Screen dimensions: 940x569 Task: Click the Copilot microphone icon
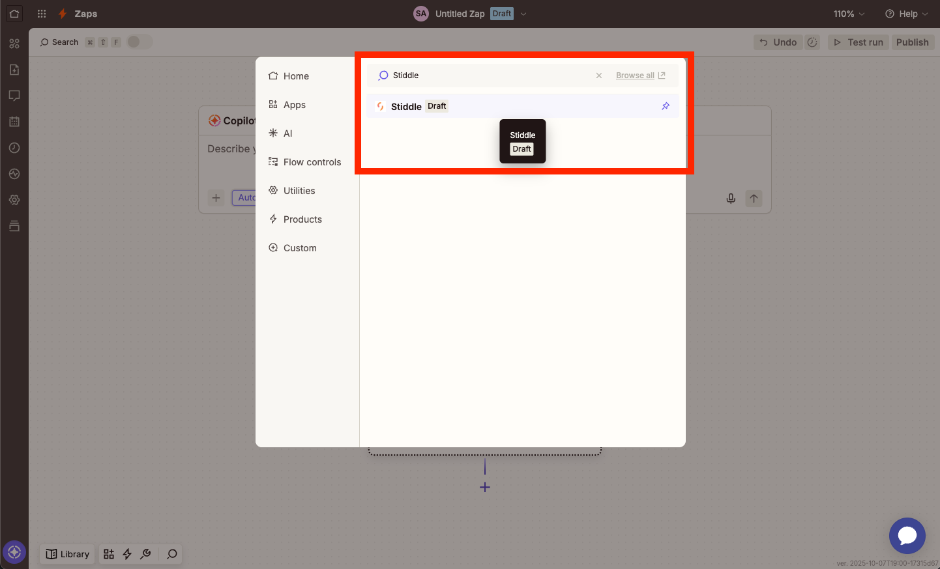click(731, 199)
